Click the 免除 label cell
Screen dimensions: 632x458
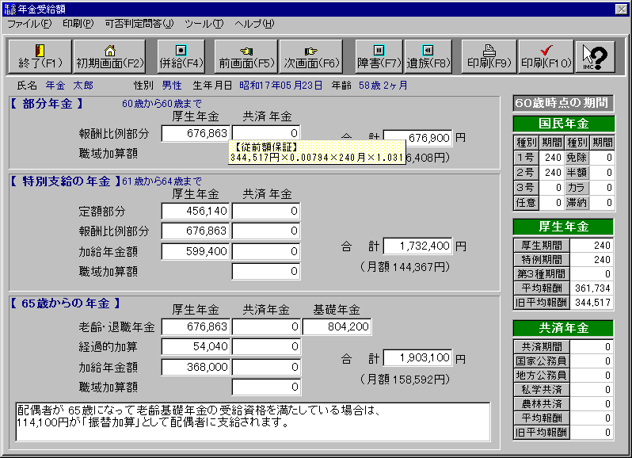pos(577,158)
